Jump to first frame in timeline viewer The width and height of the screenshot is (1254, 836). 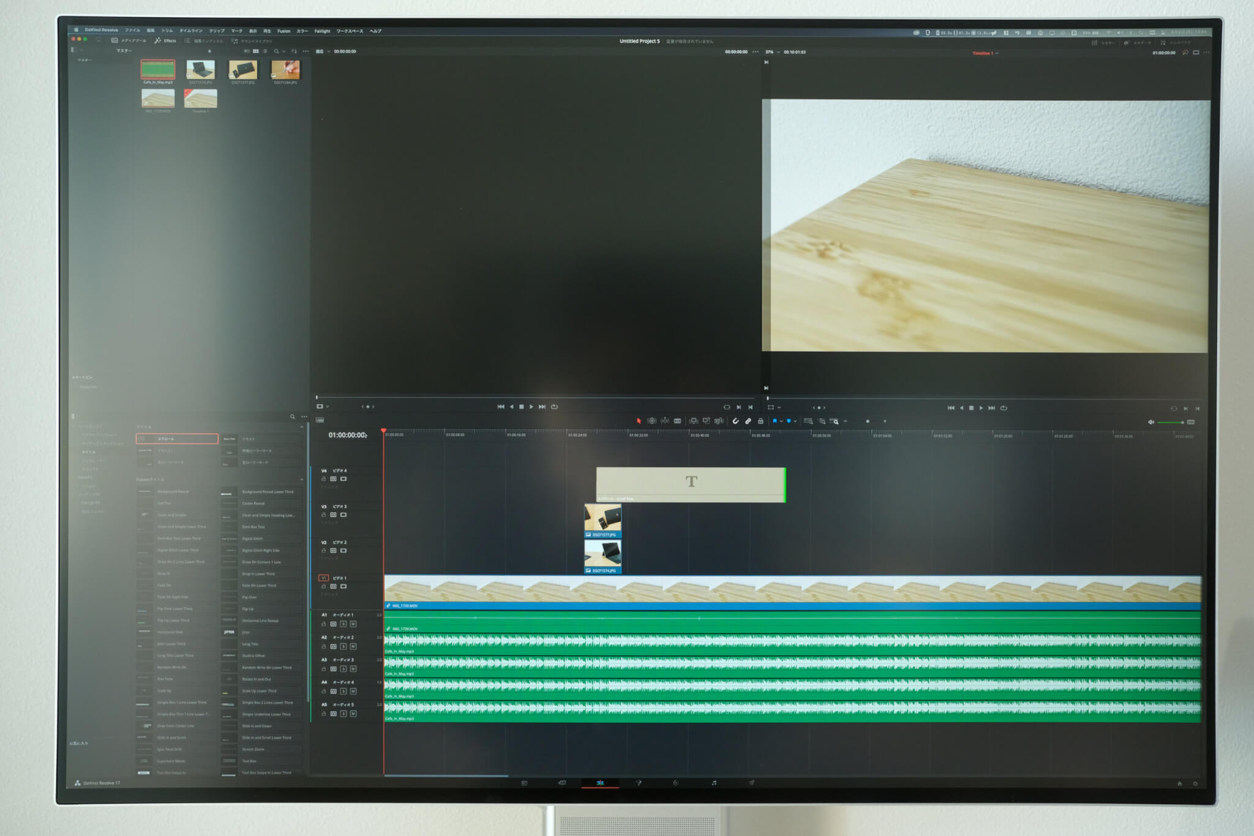[x=951, y=408]
